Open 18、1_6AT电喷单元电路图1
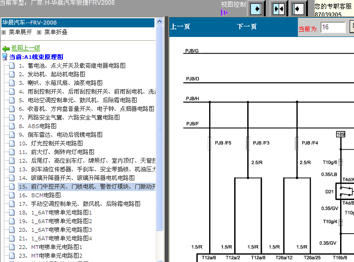The image size is (354, 262). pos(55,213)
